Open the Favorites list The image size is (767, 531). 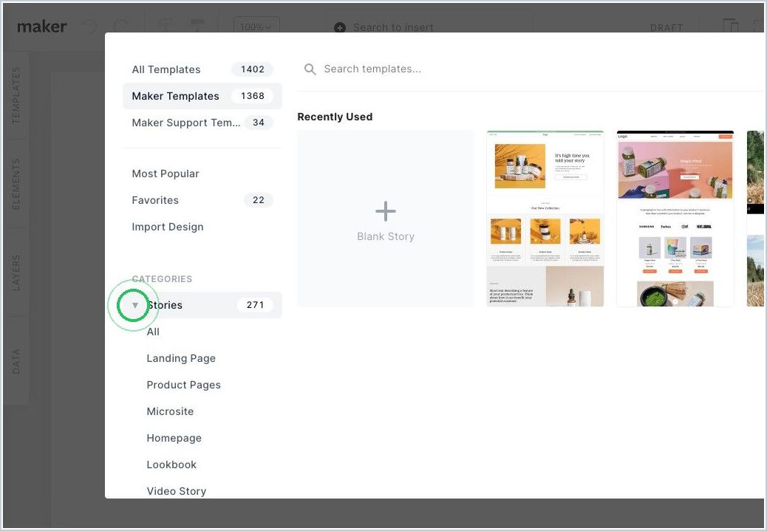click(202, 200)
